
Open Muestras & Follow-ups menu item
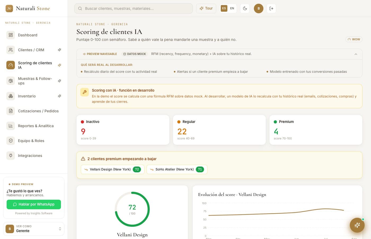click(x=34, y=81)
